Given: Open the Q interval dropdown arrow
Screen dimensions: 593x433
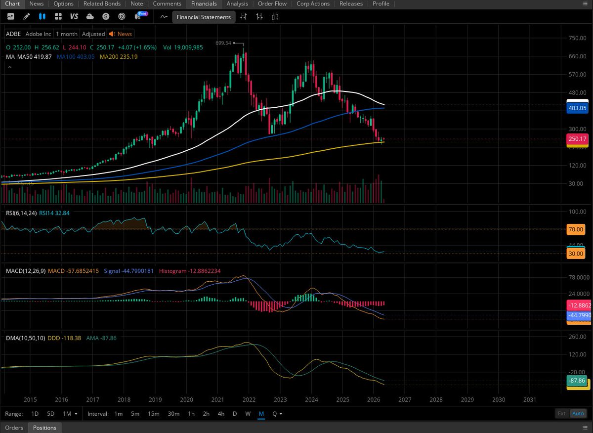Looking at the screenshot, I should (281, 414).
